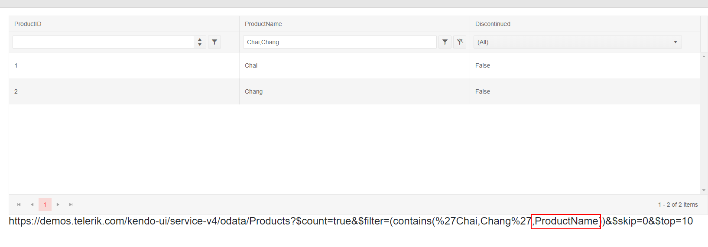
Task: Clear the ProductName filter
Action: pyautogui.click(x=460, y=42)
